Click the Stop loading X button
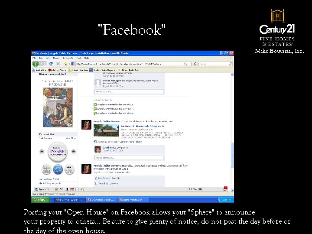This screenshot has height=234, width=312. point(58,64)
